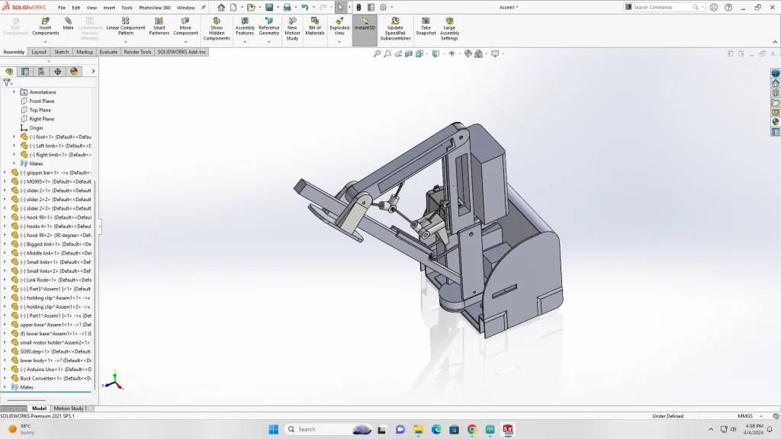Open the DisplayManager panel tab
This screenshot has height=439, width=781.
point(74,72)
